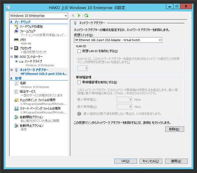This screenshot has height=173, width=197.
Task: Select ハードウェアの追加 tree item
Action: (31, 27)
